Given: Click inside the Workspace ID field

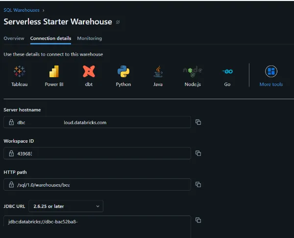Looking at the screenshot, I should point(98,153).
